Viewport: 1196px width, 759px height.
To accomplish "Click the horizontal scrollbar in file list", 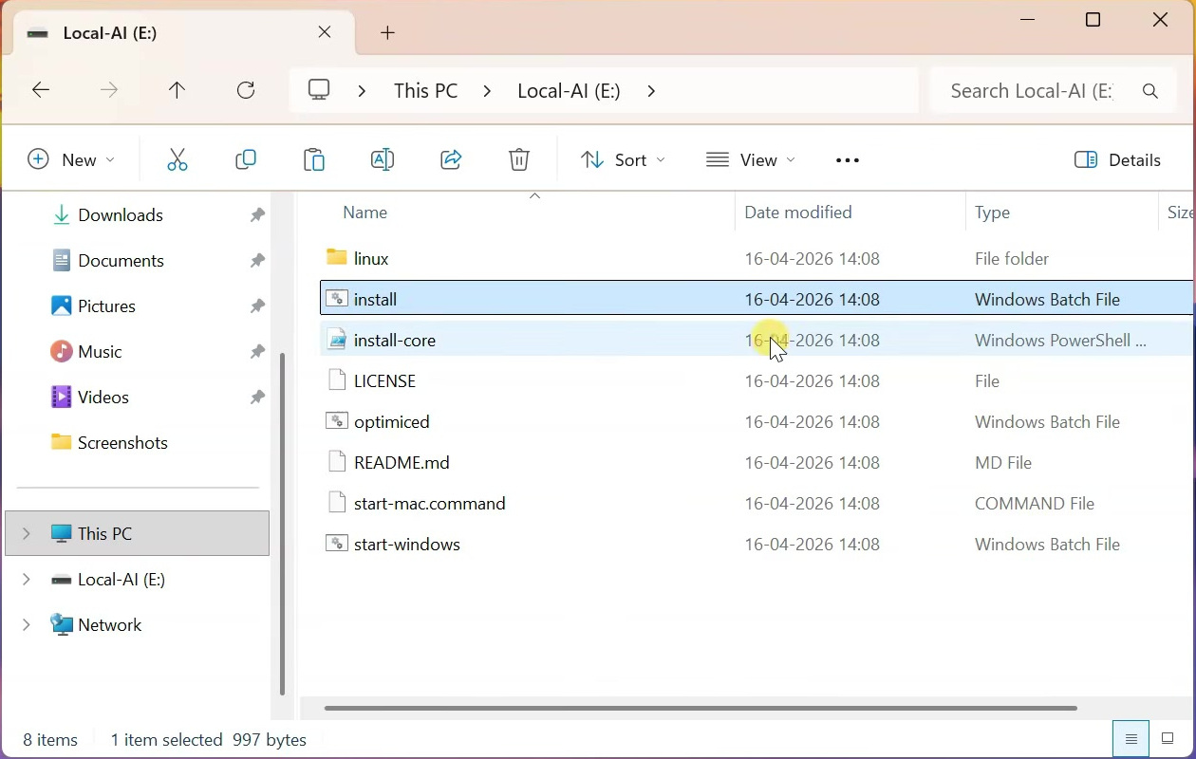I will [x=701, y=708].
